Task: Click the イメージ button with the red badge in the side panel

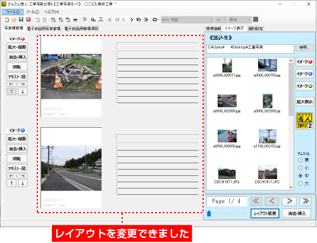Action: tap(304, 62)
